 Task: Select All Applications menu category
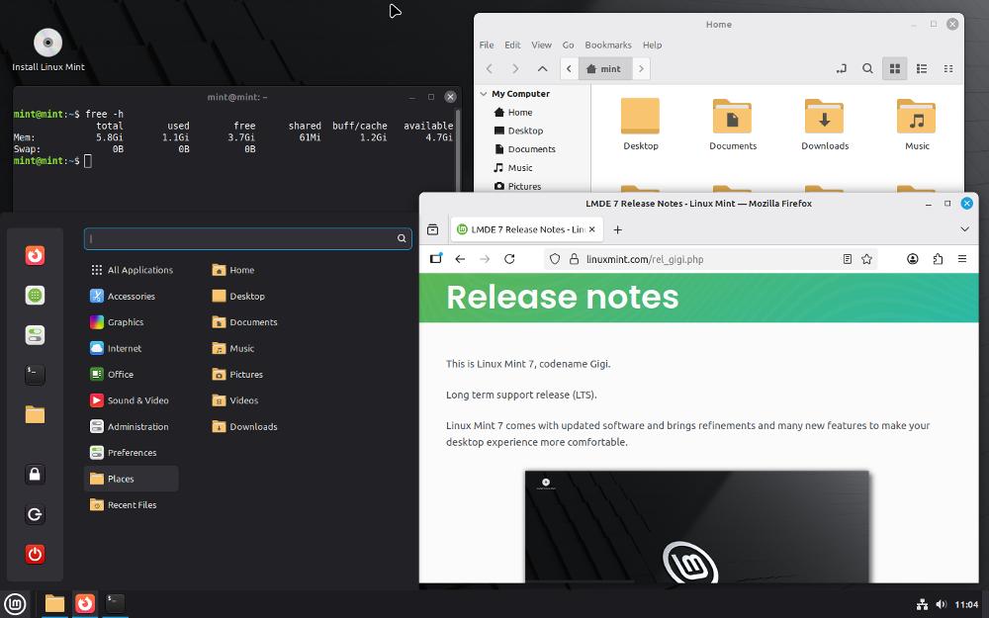(x=132, y=270)
